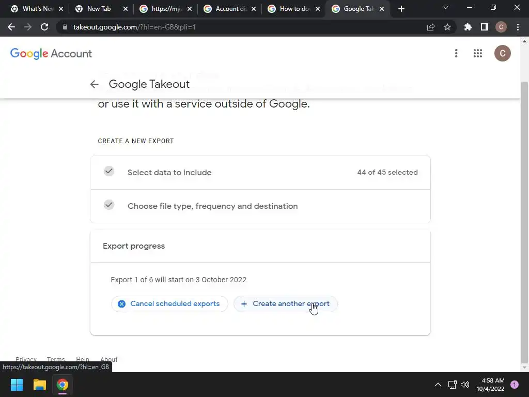Expand the Select data to include step
This screenshot has width=529, height=397.
click(x=169, y=173)
